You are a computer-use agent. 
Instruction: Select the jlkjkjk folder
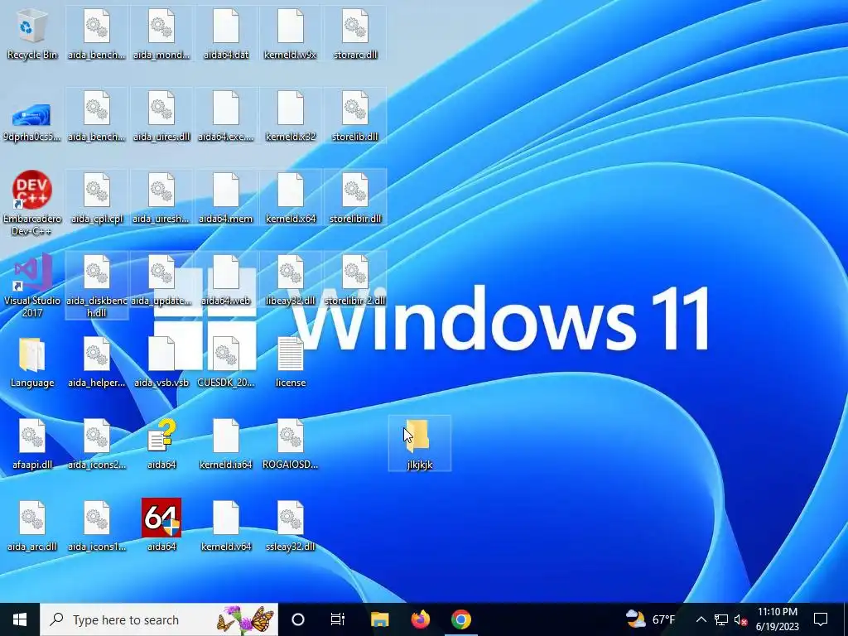pos(420,444)
